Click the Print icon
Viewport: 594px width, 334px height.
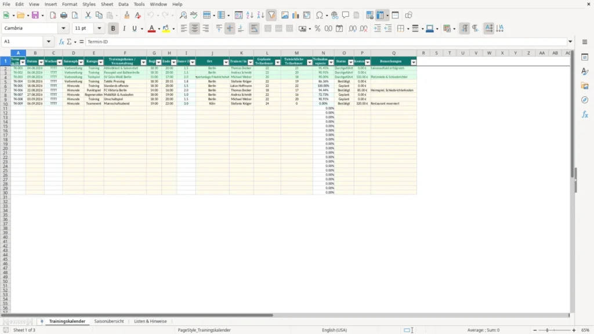[x=64, y=15]
